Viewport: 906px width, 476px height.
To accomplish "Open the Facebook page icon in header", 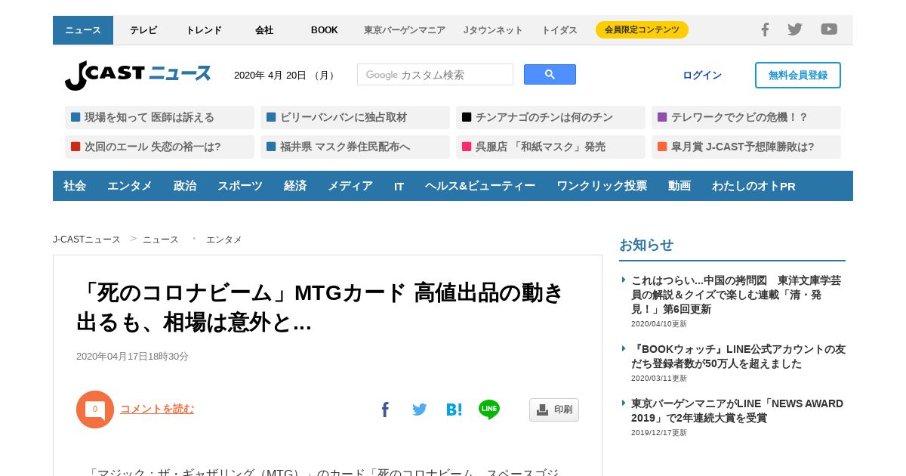I will pyautogui.click(x=765, y=29).
